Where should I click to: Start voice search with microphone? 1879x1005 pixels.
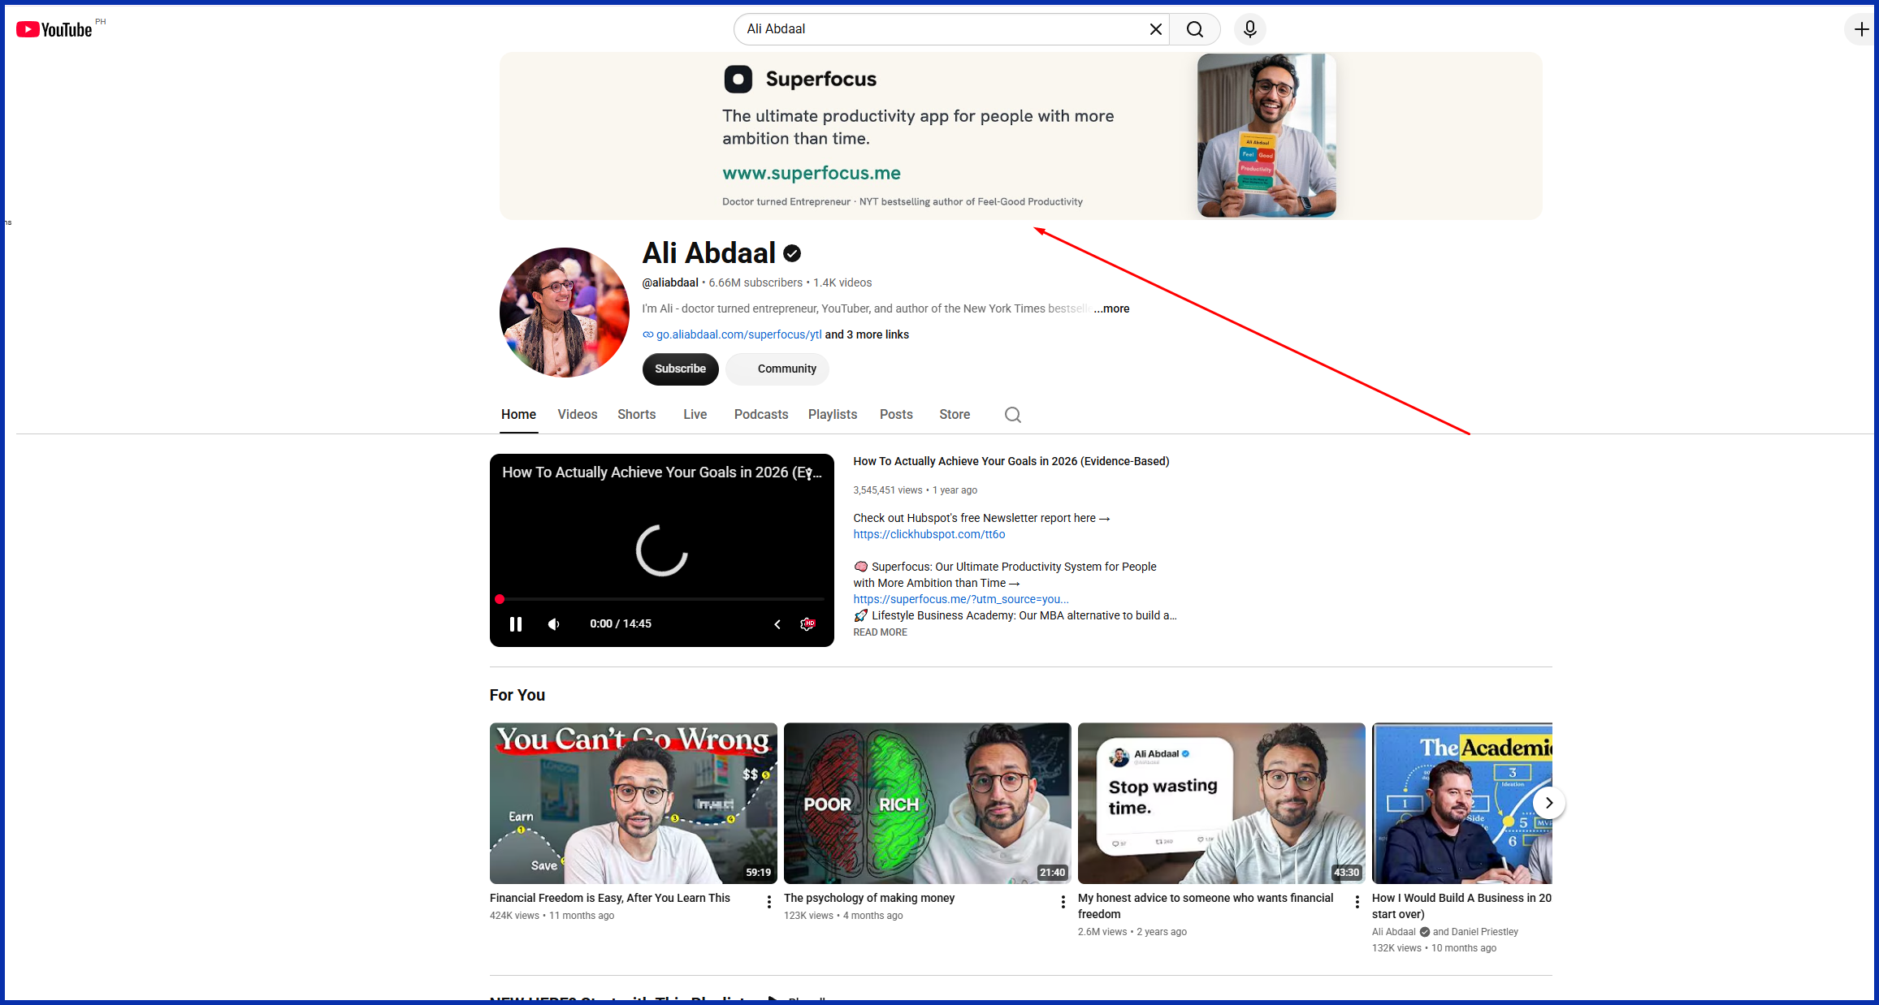1249,29
